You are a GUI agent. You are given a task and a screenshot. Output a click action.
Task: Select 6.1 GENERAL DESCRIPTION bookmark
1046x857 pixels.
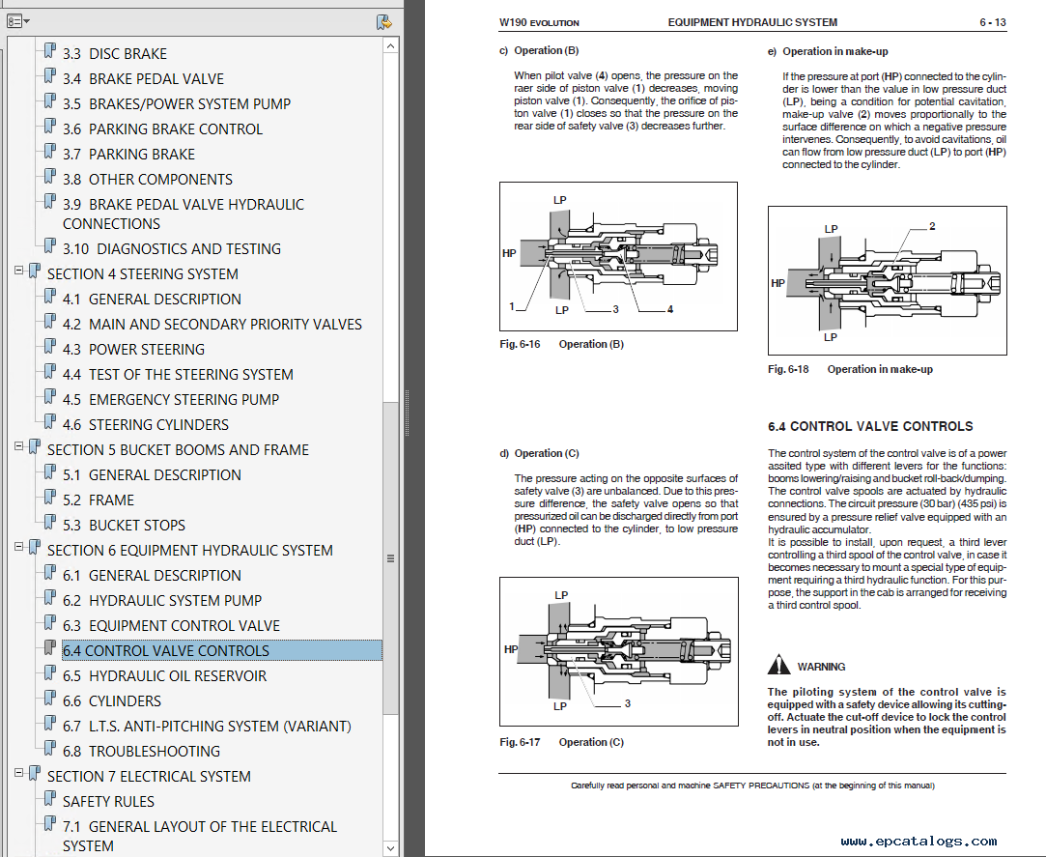tap(152, 575)
